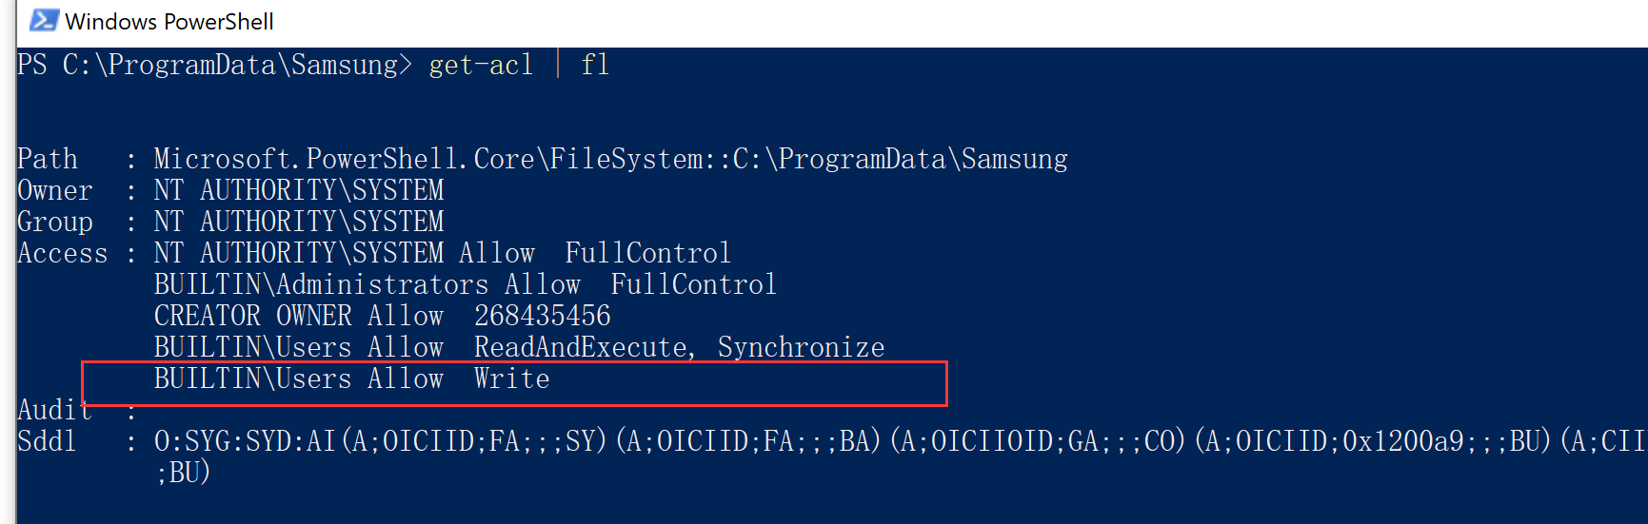Click the Path label in the output

[x=48, y=159]
